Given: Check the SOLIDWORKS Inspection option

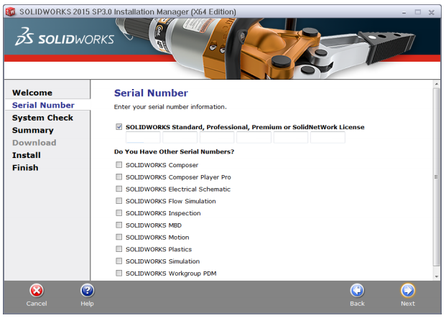Looking at the screenshot, I should 119,213.
